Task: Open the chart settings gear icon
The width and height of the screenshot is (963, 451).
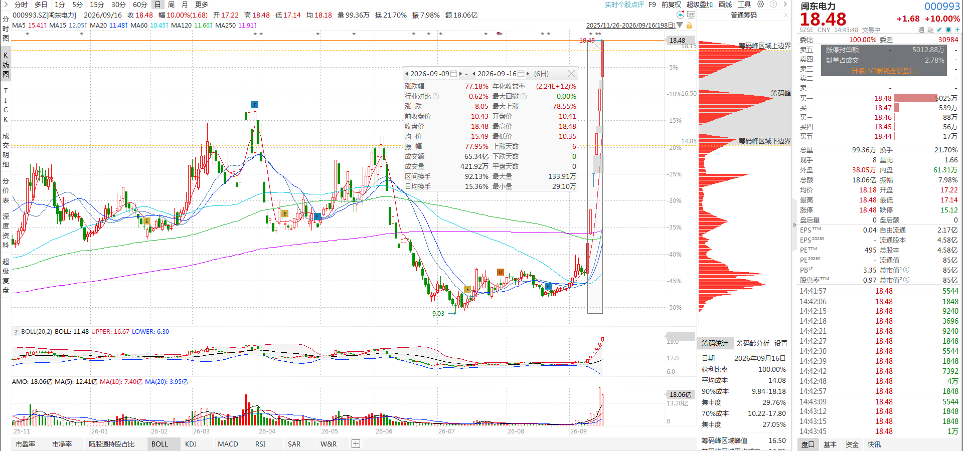Action: click(x=760, y=4)
